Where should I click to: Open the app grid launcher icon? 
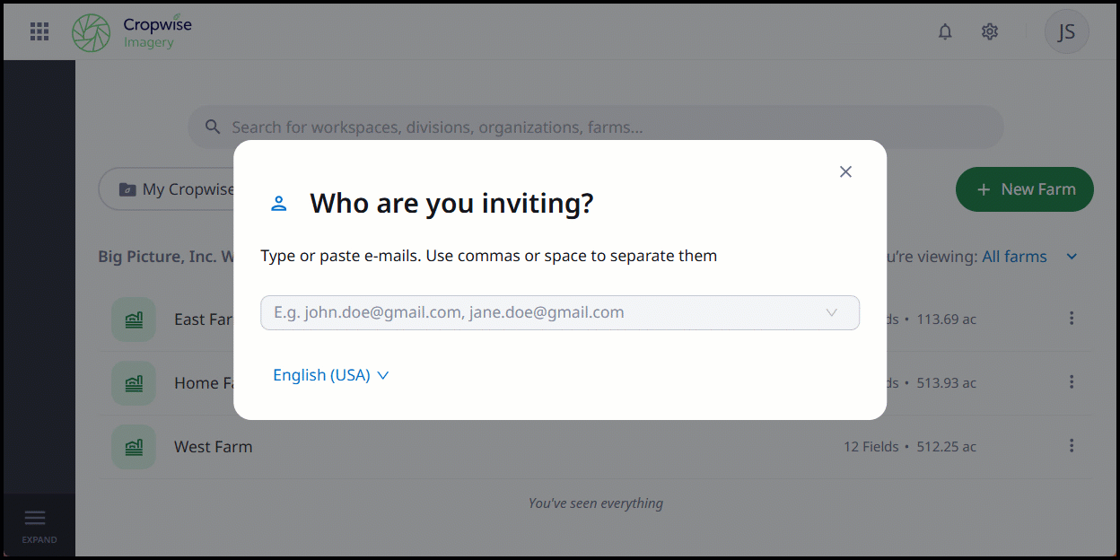point(39,31)
